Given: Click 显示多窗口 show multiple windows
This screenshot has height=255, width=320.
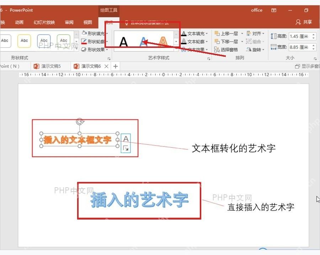Looking at the screenshot, I should tap(307, 66).
